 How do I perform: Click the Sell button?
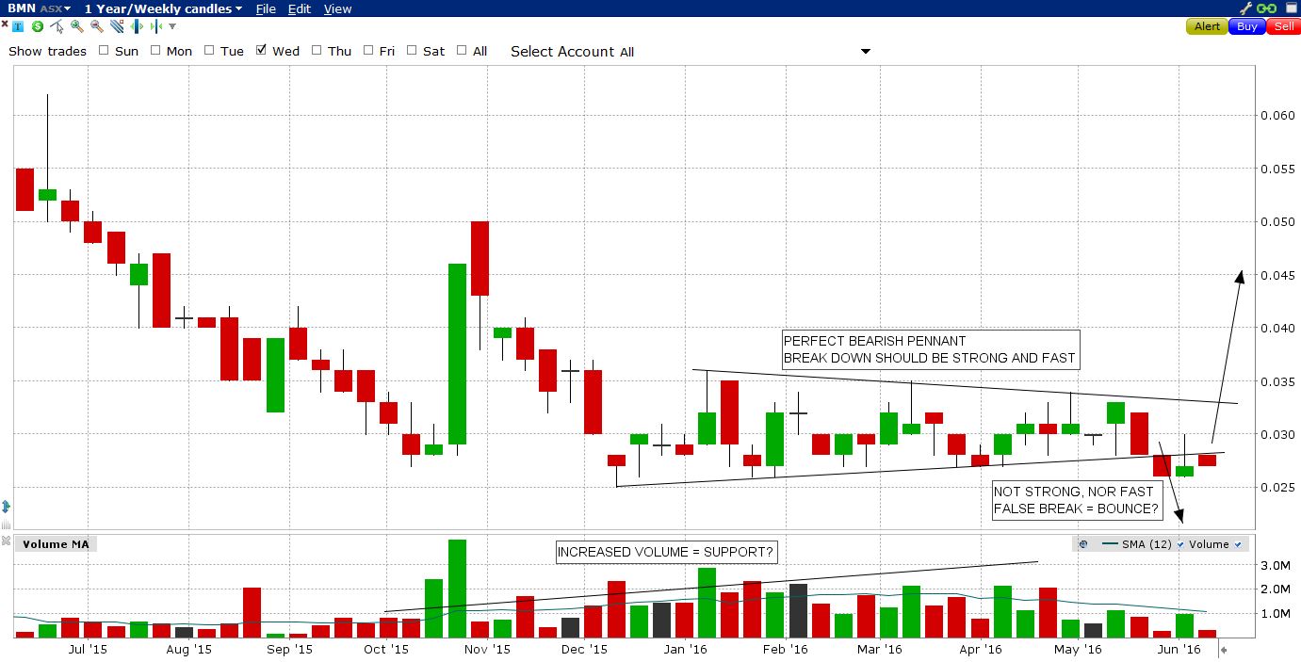pyautogui.click(x=1283, y=26)
